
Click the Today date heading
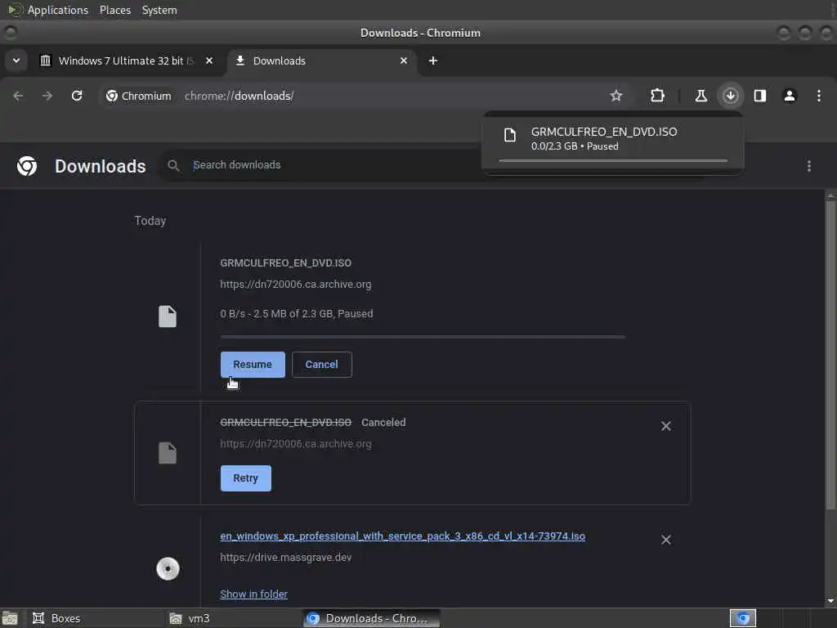click(150, 221)
